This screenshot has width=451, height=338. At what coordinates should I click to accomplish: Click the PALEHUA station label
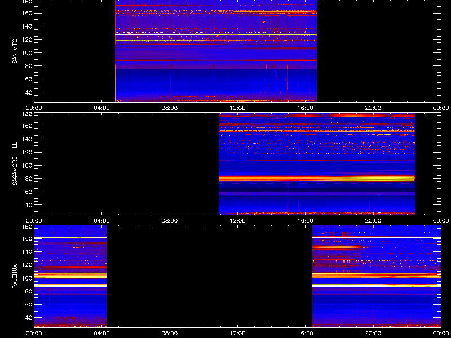15,276
